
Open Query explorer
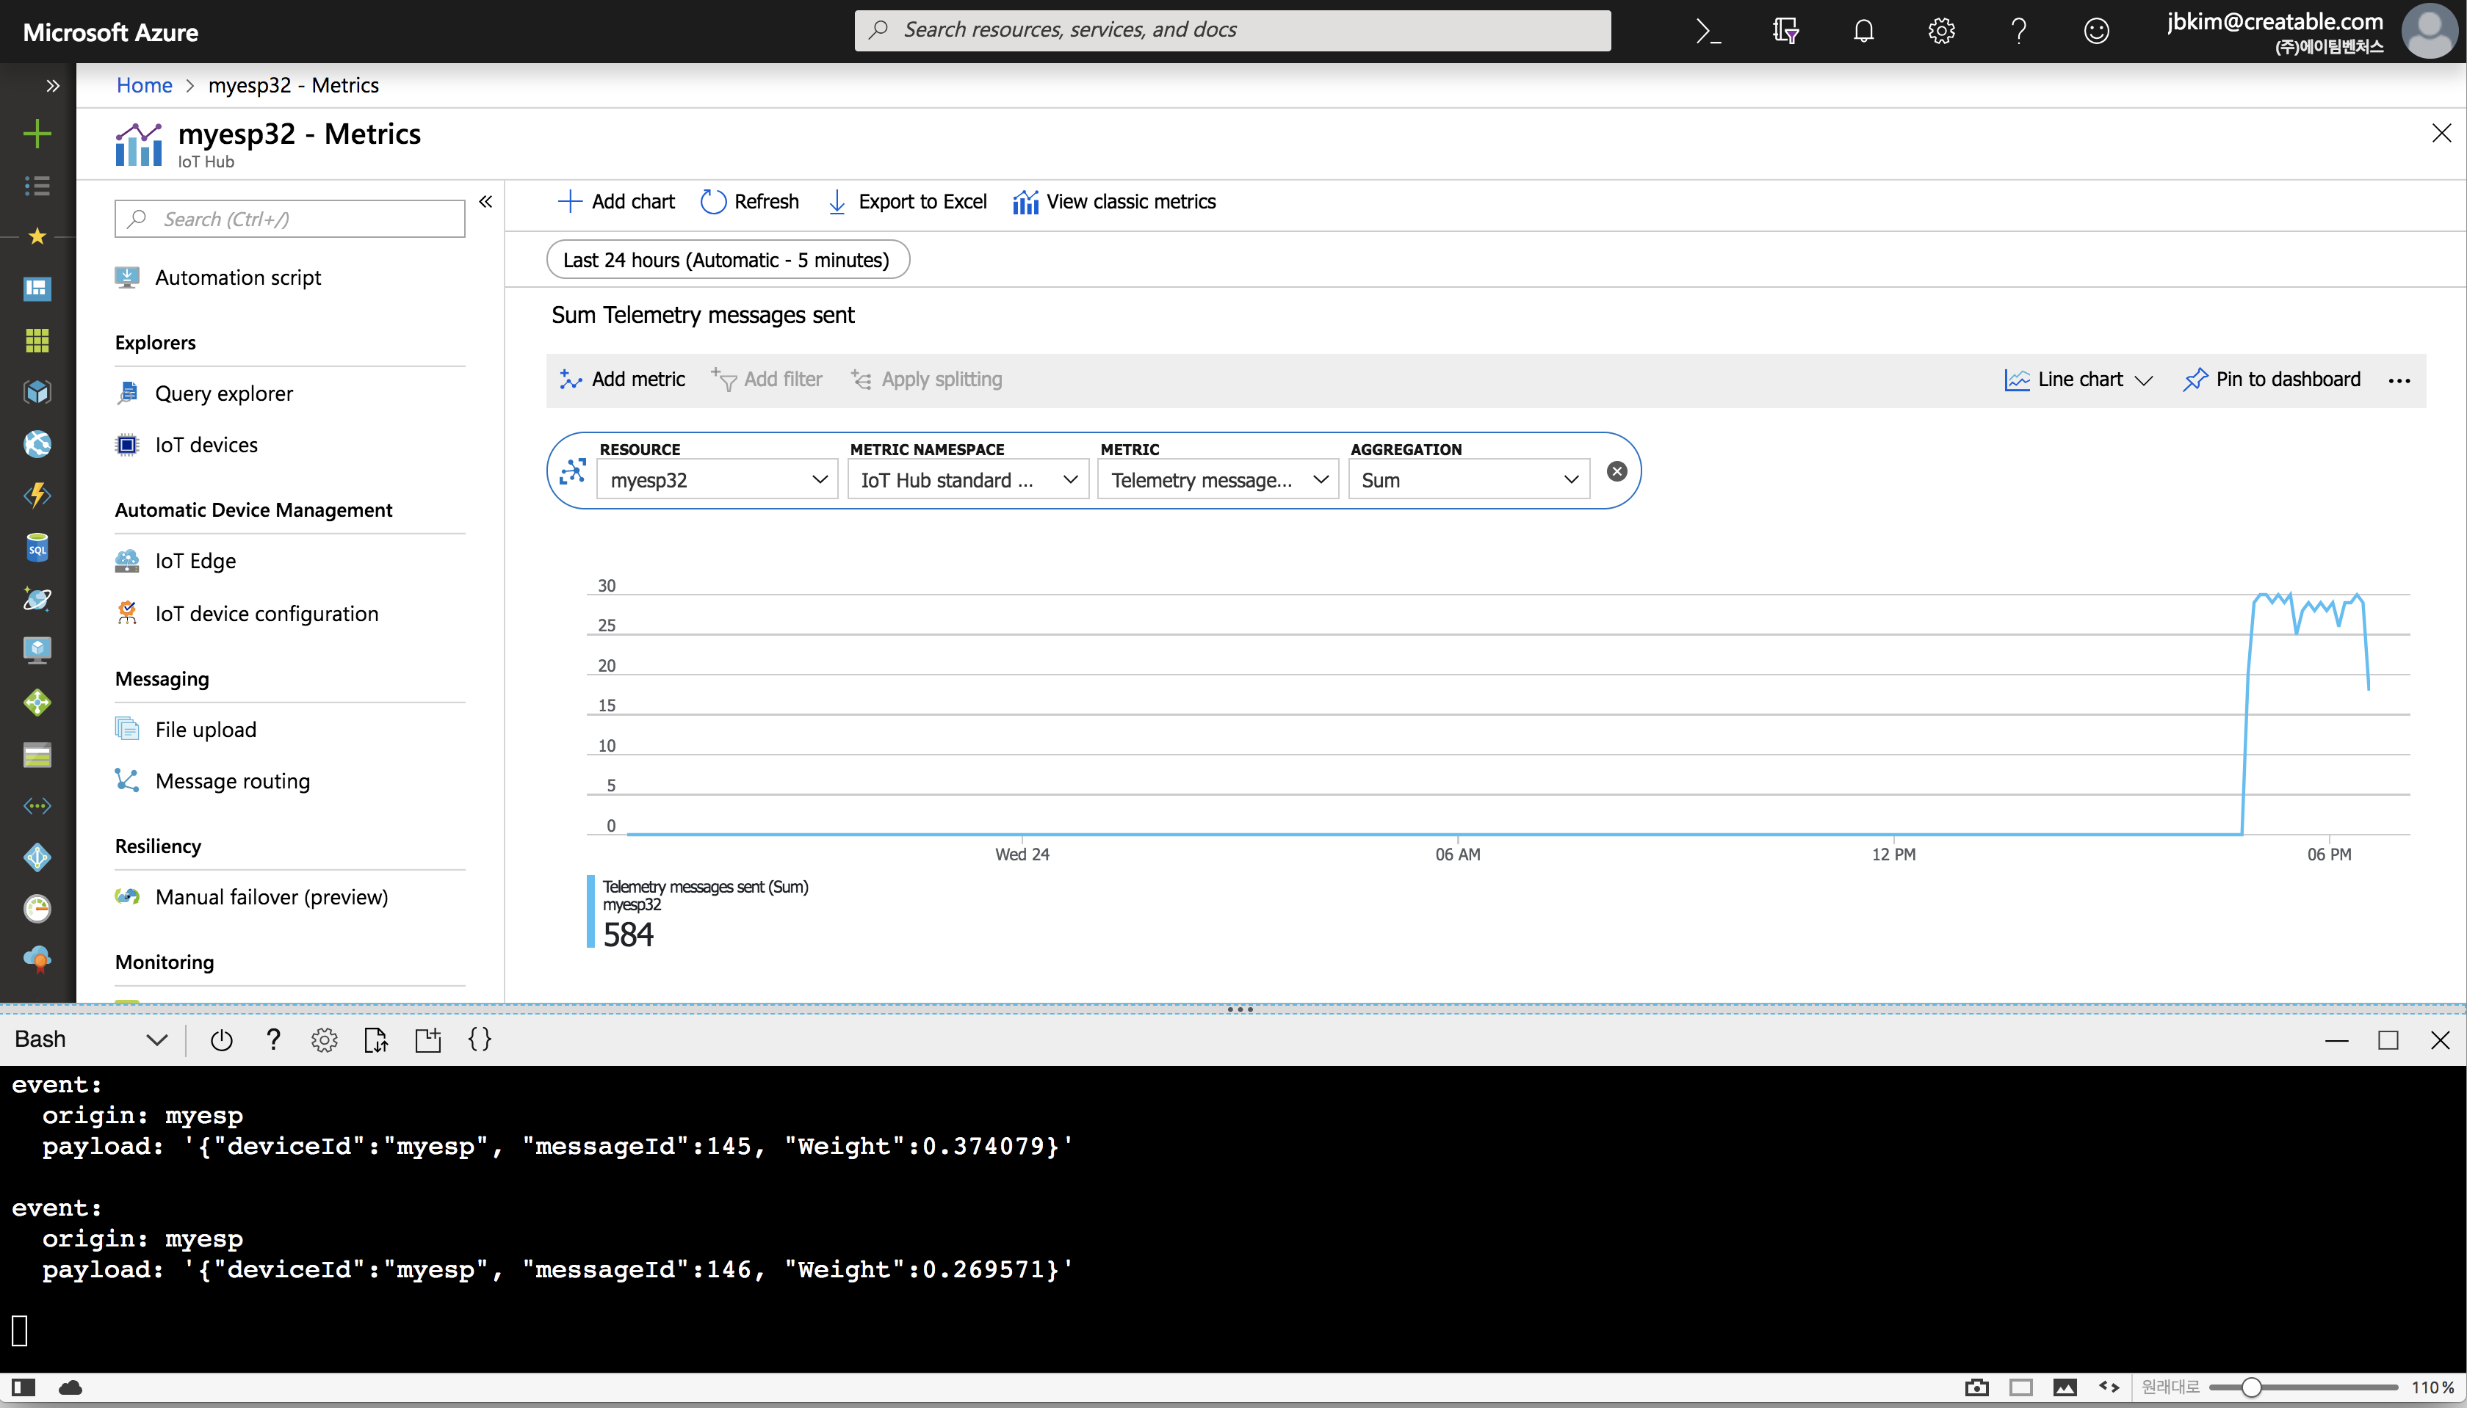coord(223,393)
